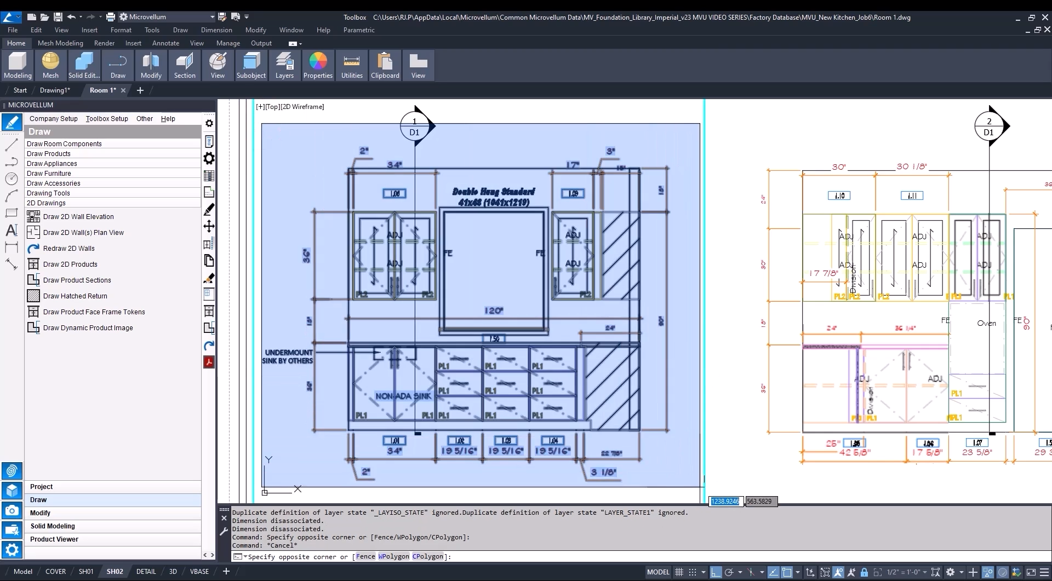Click the text tool 'A' icon
The width and height of the screenshot is (1052, 581).
coord(11,230)
